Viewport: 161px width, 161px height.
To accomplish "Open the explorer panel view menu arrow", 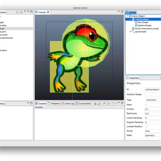I will (x=25, y=11).
